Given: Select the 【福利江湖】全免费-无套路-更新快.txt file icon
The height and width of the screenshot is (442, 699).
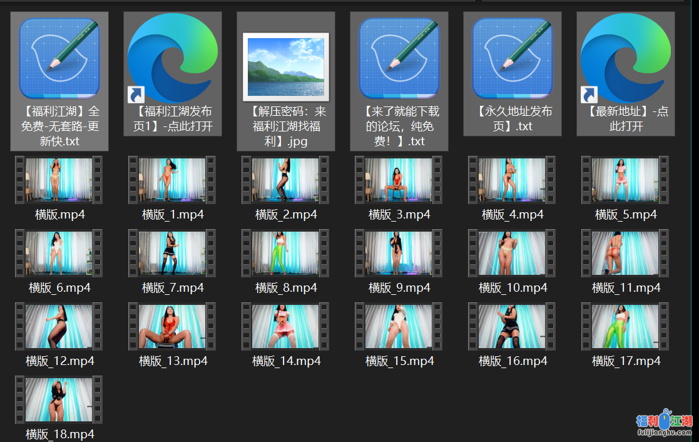Looking at the screenshot, I should (x=59, y=58).
